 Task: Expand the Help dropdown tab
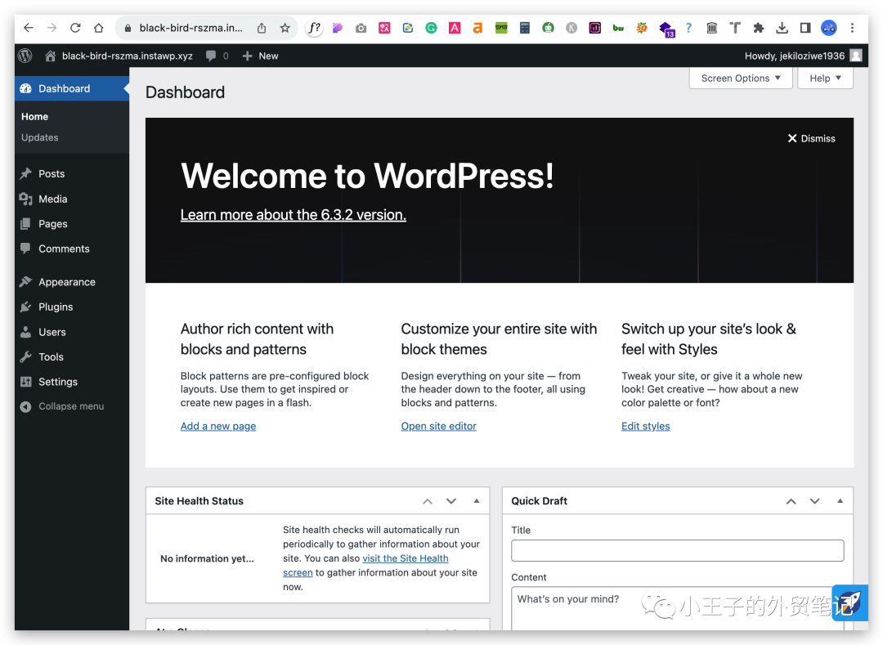(x=825, y=78)
